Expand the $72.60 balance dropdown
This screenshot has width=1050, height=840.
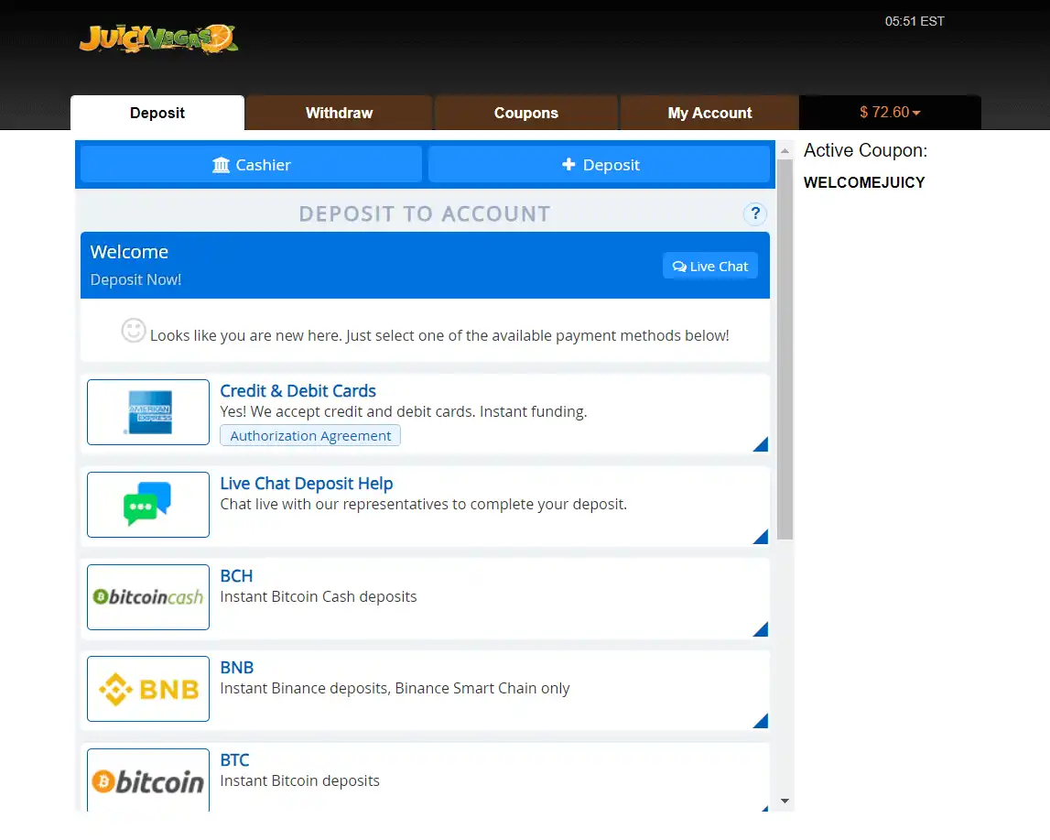click(x=890, y=113)
